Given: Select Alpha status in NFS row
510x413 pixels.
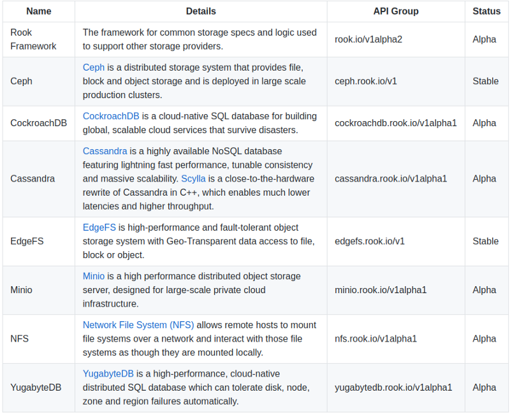Looking at the screenshot, I should 484,338.
